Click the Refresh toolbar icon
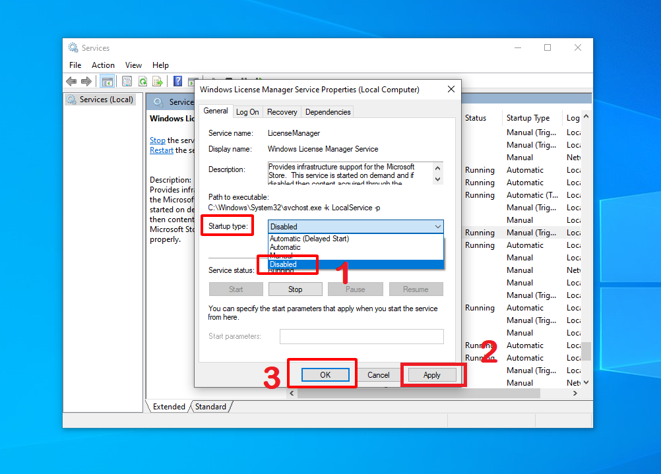Viewport: 661px width, 474px height. (x=142, y=81)
